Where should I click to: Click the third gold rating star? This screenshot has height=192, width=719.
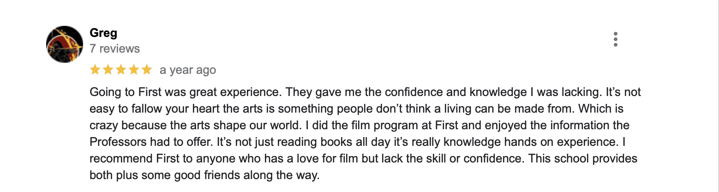point(121,70)
